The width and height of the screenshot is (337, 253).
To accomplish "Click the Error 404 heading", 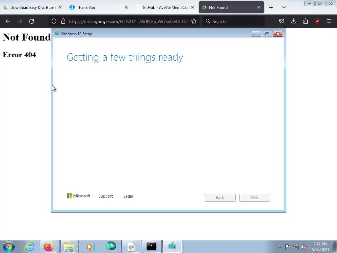I will point(19,55).
